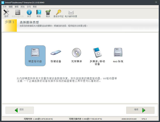Image resolution: width=160 pixels, height=122 pixels.
Task: Click the 579, 0 status bar value
Action: (x=144, y=119)
